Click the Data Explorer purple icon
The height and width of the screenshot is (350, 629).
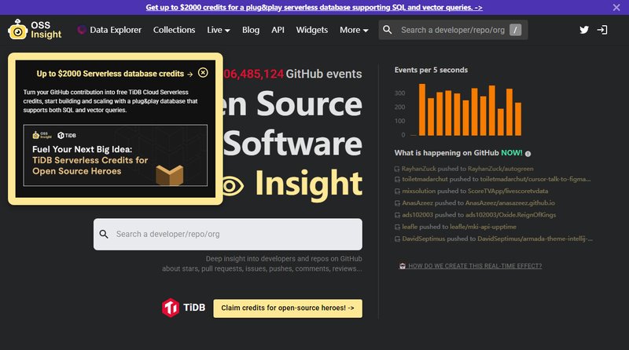pyautogui.click(x=82, y=30)
